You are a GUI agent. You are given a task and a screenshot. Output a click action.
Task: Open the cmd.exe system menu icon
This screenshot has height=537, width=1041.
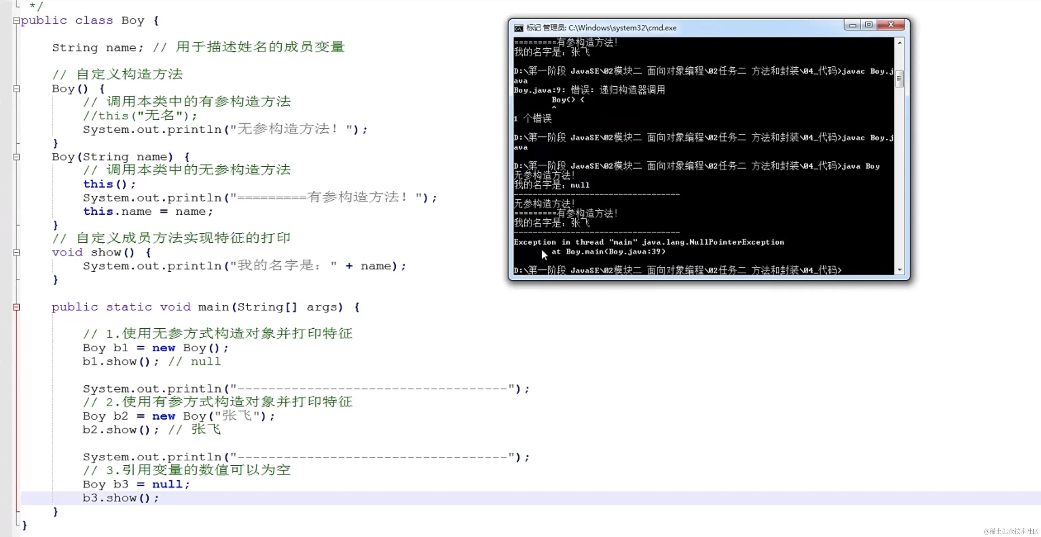(x=518, y=28)
